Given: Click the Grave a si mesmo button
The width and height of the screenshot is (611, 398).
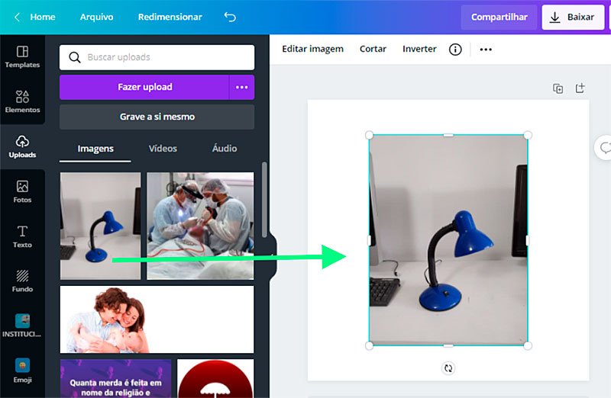Looking at the screenshot, I should tap(157, 117).
